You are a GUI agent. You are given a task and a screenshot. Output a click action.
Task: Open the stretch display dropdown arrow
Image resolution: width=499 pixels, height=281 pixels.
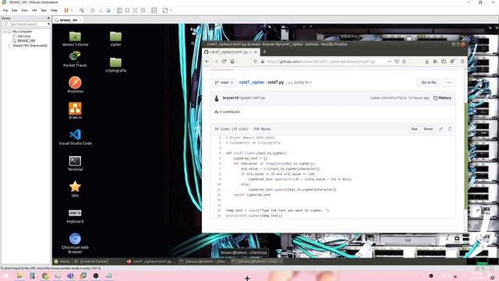tap(171, 10)
